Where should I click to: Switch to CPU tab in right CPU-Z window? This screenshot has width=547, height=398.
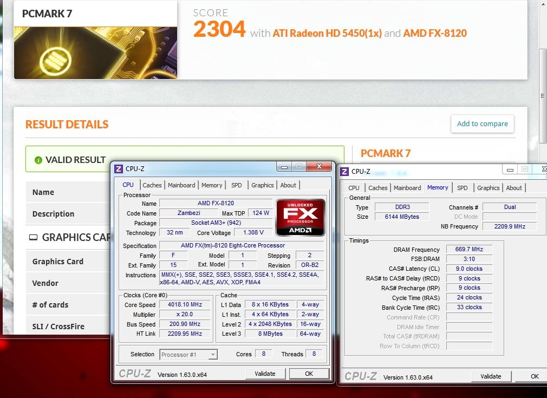tap(354, 188)
